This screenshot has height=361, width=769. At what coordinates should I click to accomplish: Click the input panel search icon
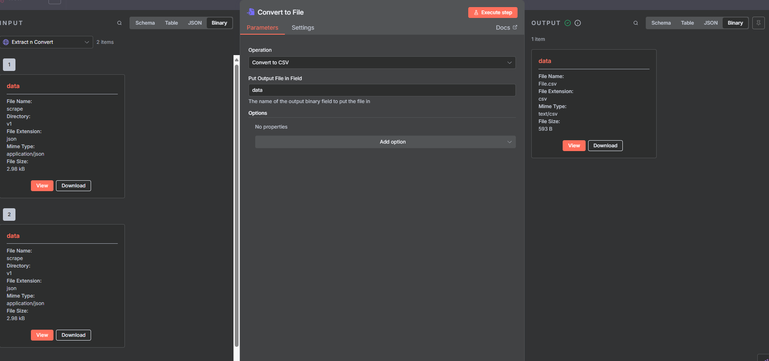coord(119,23)
